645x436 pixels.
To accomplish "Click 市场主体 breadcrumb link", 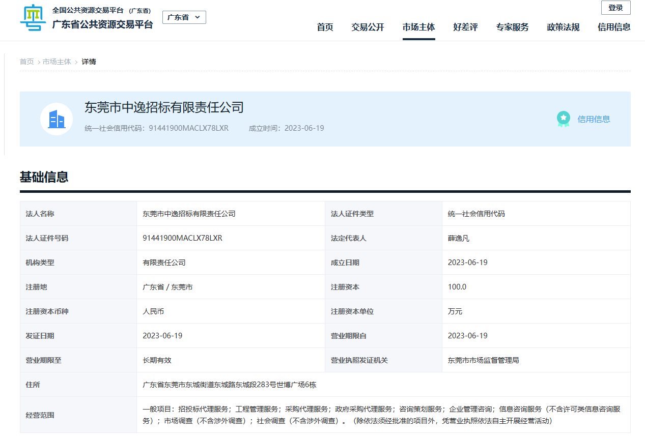I will 57,62.
